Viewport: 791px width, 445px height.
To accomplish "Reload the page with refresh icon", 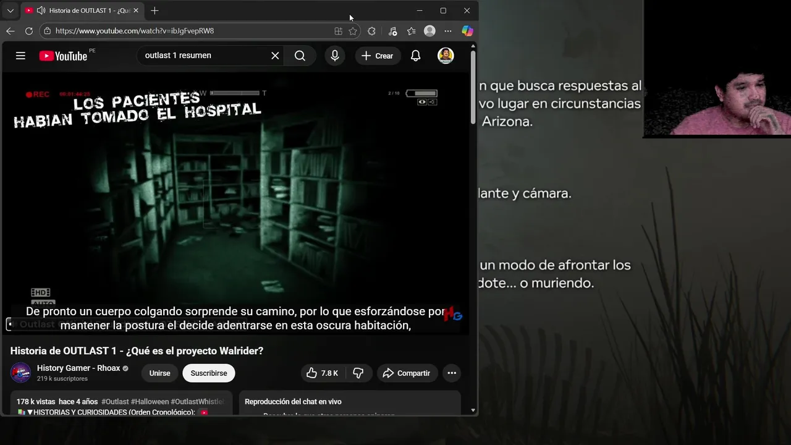I will pos(29,31).
